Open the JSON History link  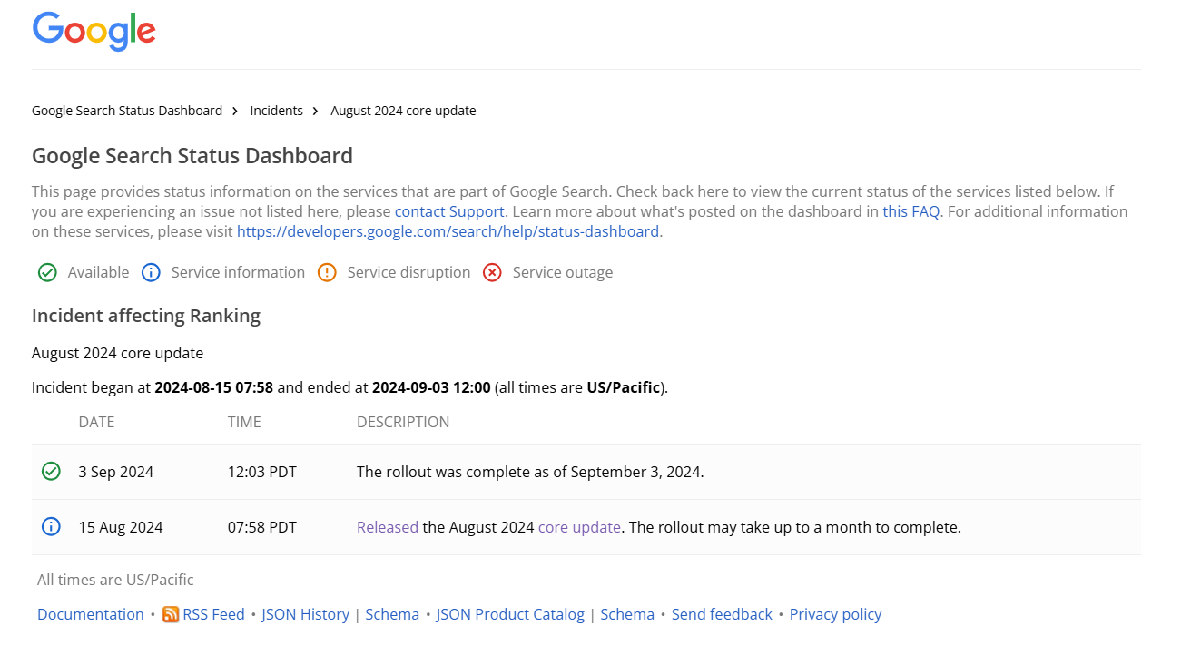click(305, 614)
